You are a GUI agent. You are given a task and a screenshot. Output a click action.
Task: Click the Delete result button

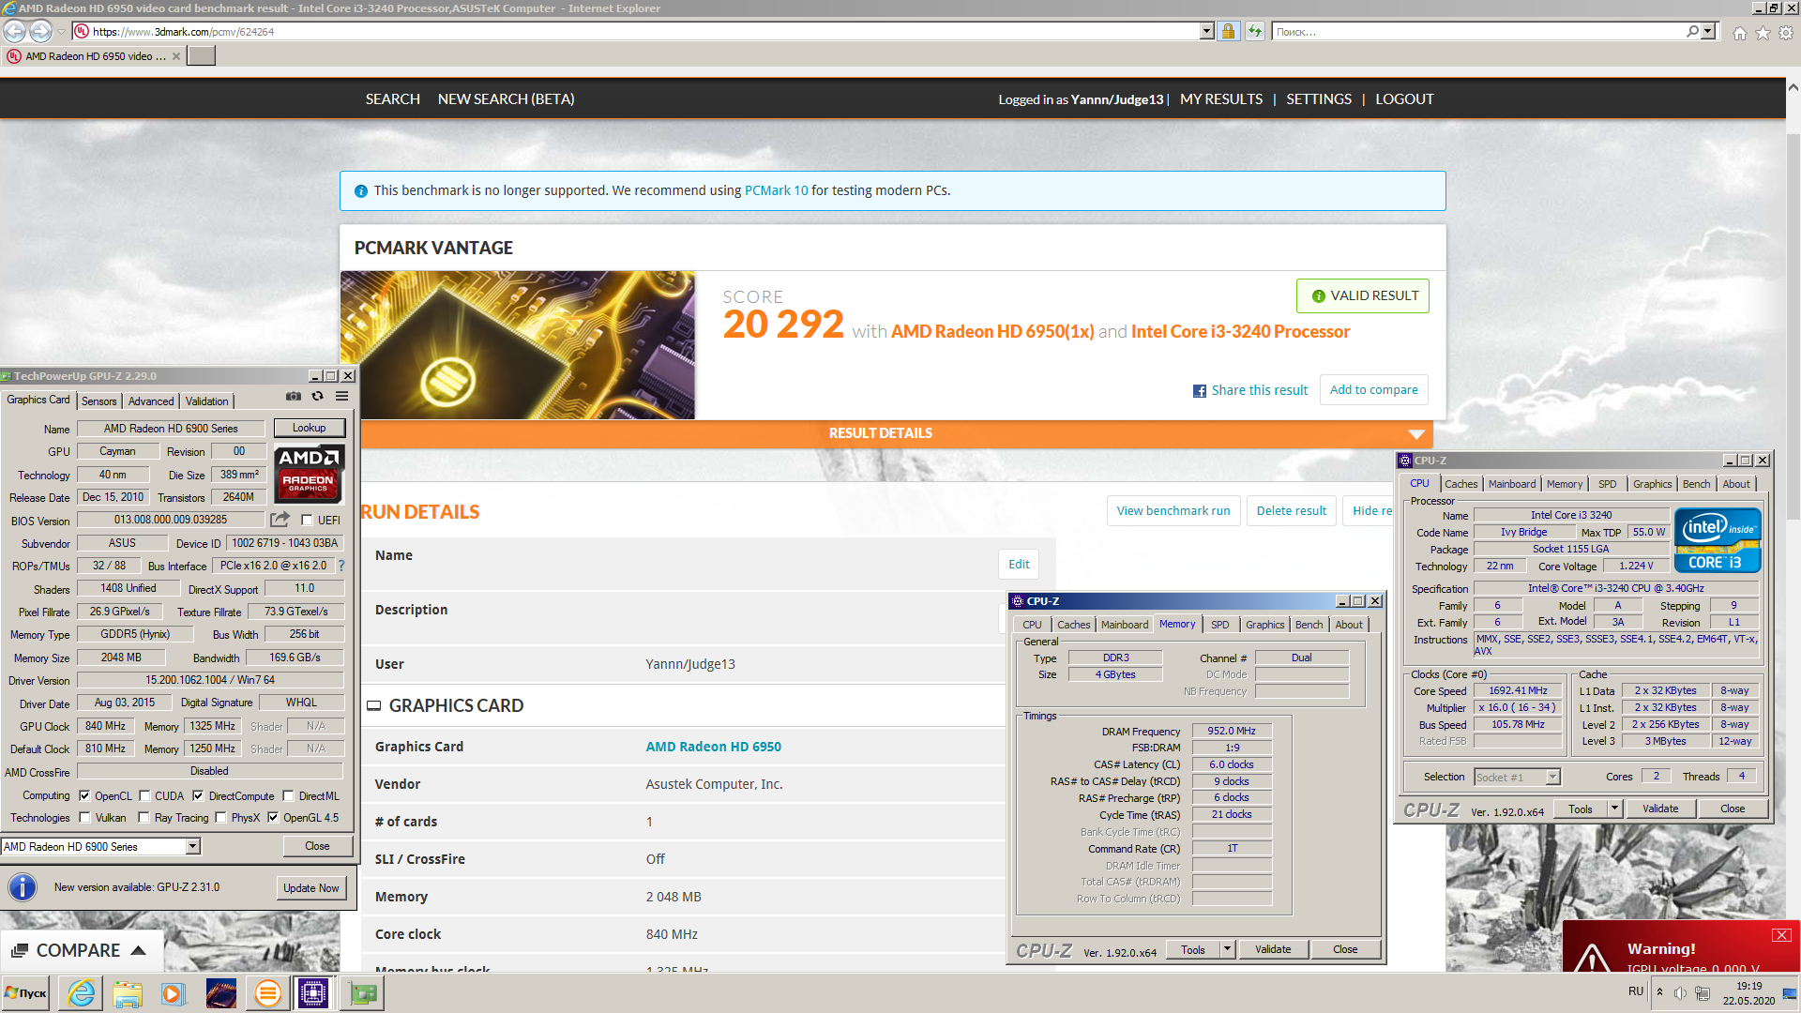(1292, 511)
